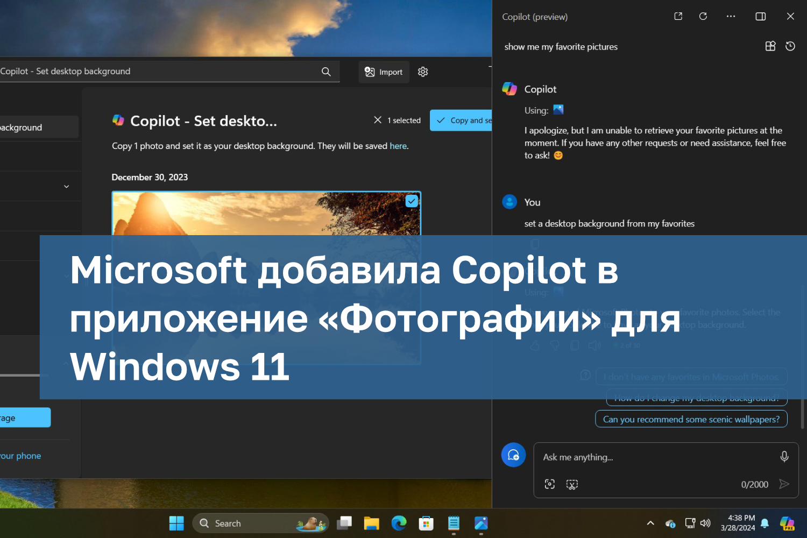The height and width of the screenshot is (538, 807).
Task: Click the "0/2000" character counter
Action: click(755, 484)
